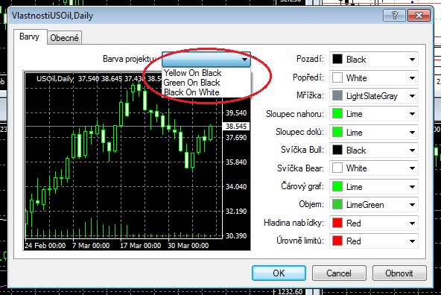Switch to the Obecné tab
This screenshot has height=295, width=441.
click(x=64, y=38)
